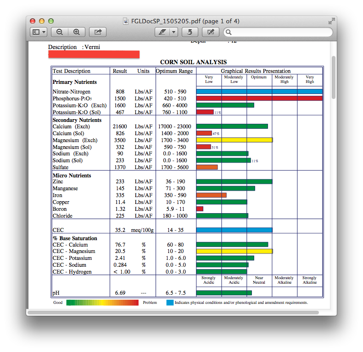The image size is (363, 352).
Task: Open the Share button in toolbar
Action: coord(98,32)
